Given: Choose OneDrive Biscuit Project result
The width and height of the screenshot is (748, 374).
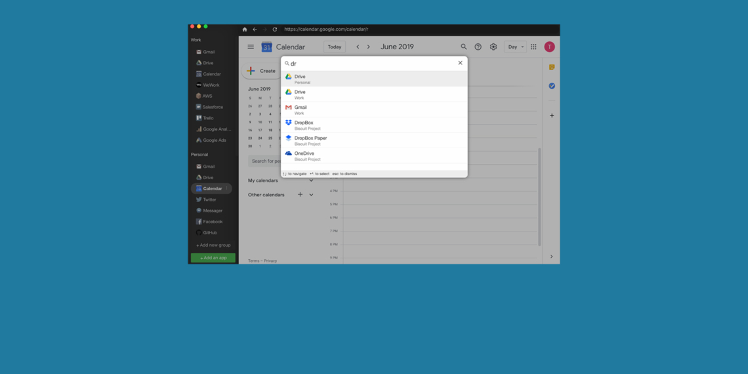Looking at the screenshot, I should click(x=374, y=156).
